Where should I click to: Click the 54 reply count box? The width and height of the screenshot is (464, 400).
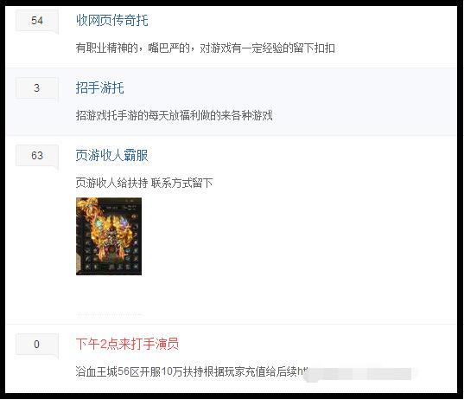coord(37,21)
